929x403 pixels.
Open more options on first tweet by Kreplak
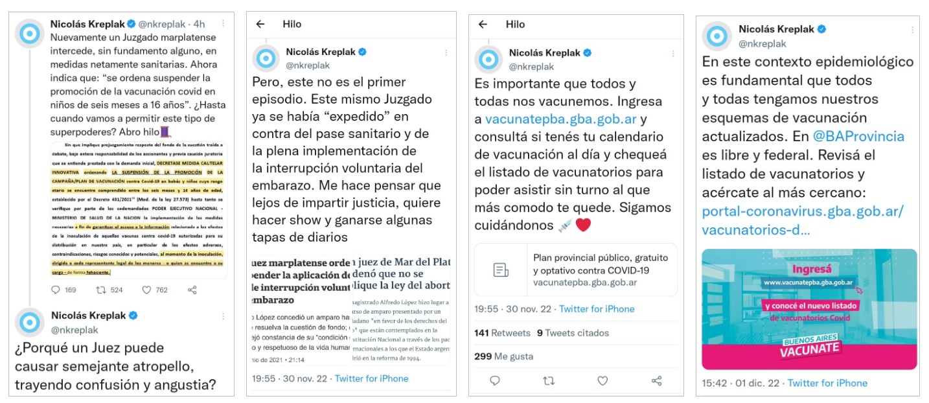coord(223,23)
